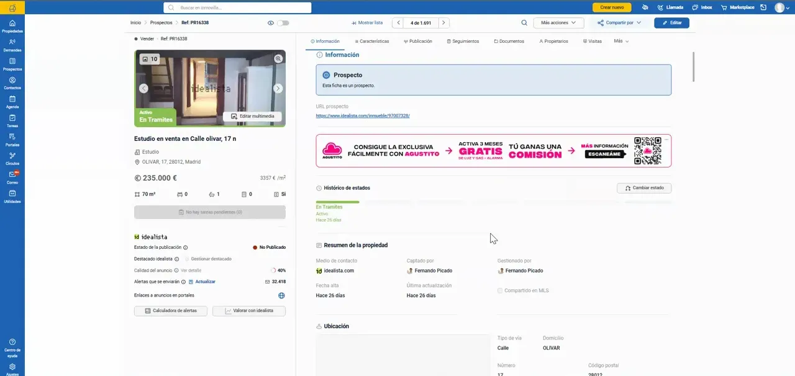Open the Marketplace cart

[737, 7]
